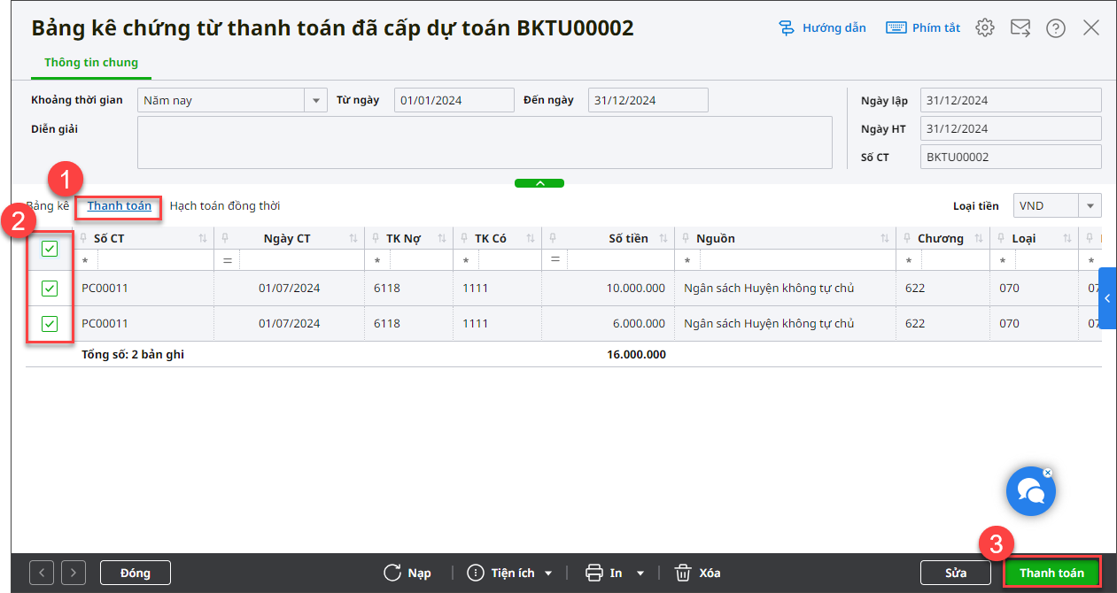Click the TK Có filter input
This screenshot has width=1117, height=593.
coord(509,260)
